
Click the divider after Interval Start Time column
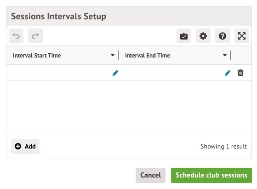118,55
